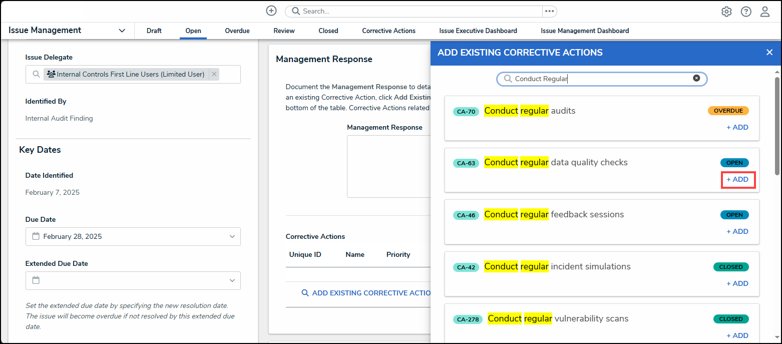Image resolution: width=782 pixels, height=344 pixels.
Task: Add CA-70 Conduct regular audits
Action: (x=737, y=127)
